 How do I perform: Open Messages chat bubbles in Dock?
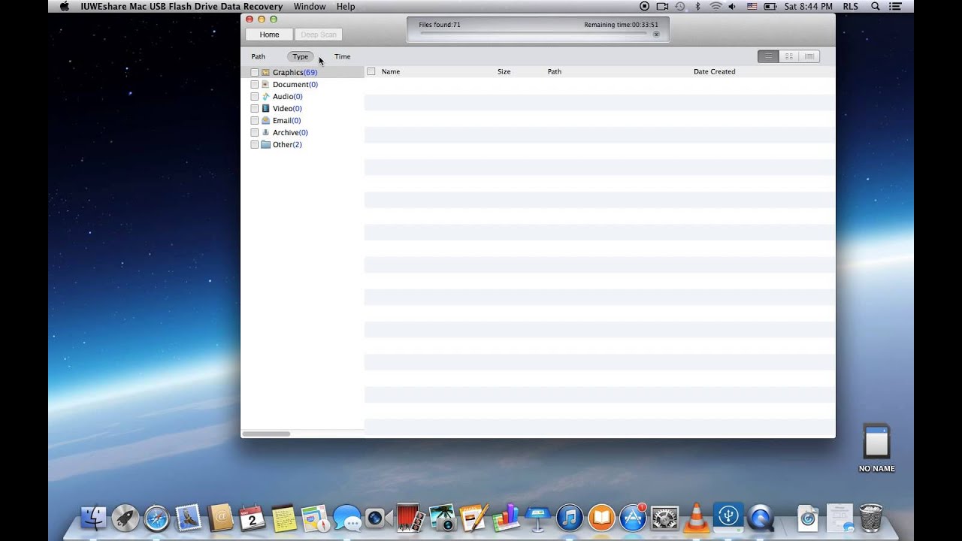[346, 518]
